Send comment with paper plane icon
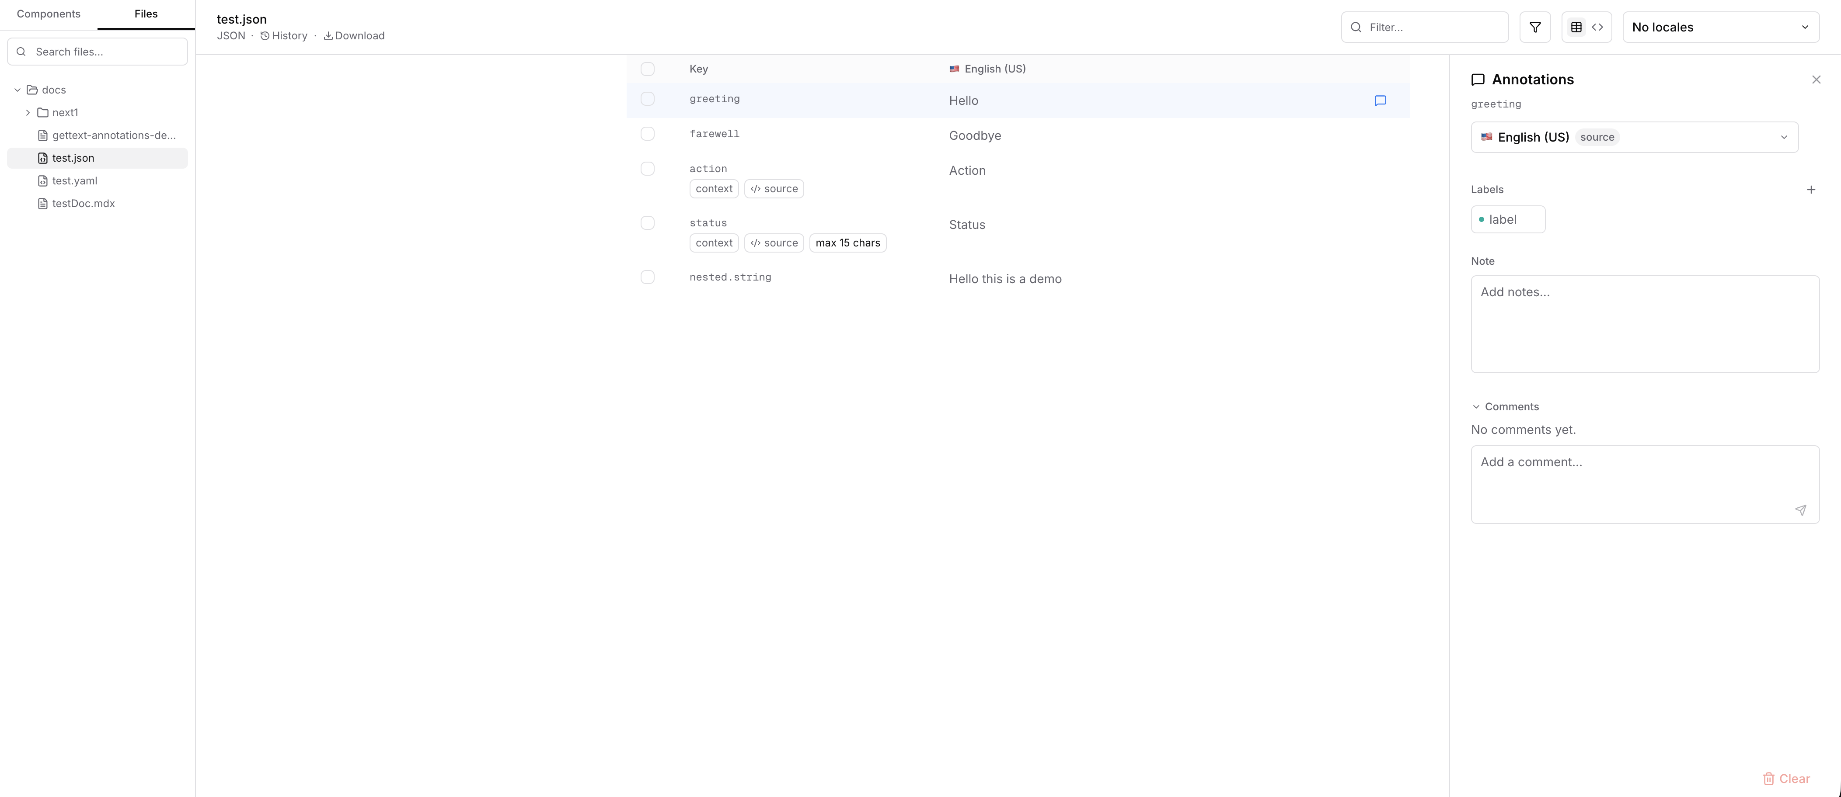This screenshot has height=797, width=1841. (1800, 510)
